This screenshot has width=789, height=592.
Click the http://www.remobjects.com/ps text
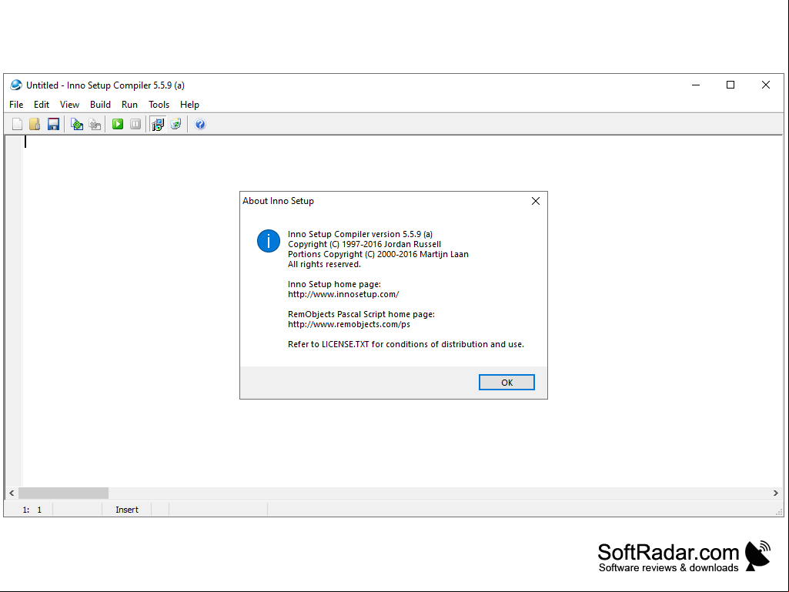(x=349, y=324)
